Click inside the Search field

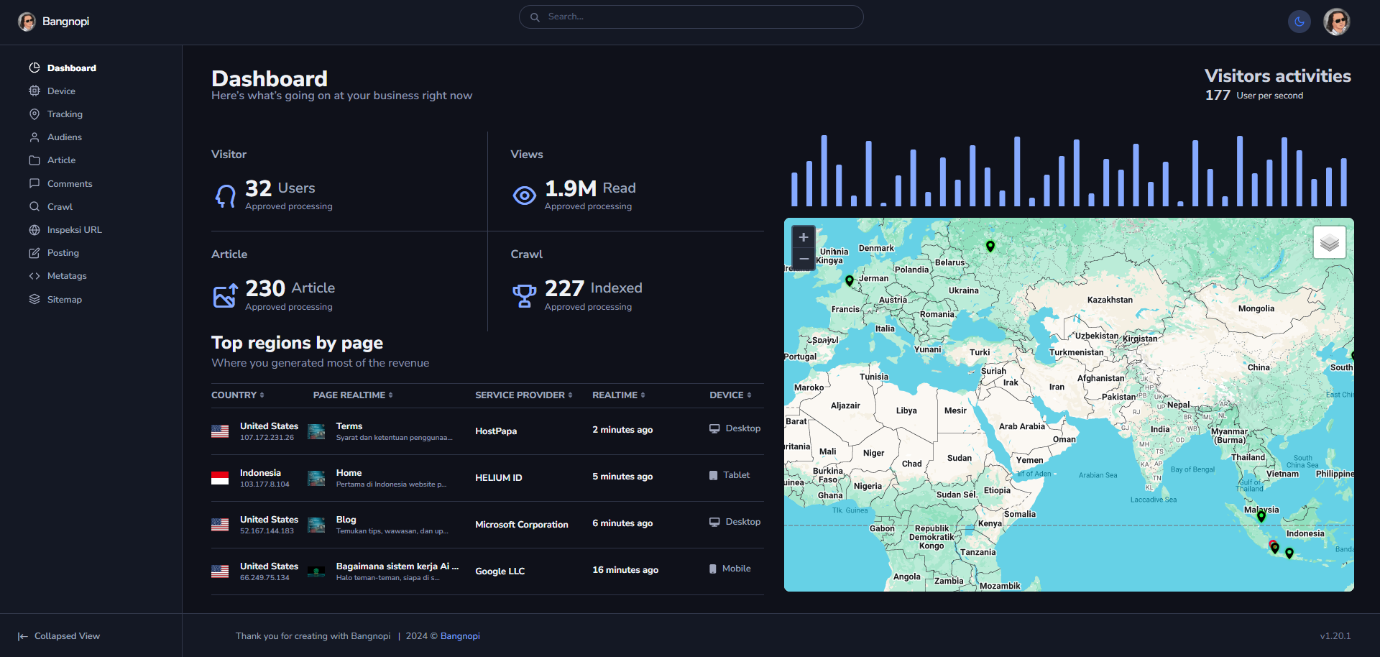pyautogui.click(x=691, y=17)
